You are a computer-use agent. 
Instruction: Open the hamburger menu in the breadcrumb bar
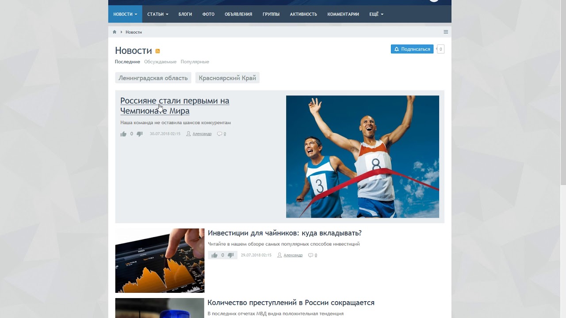click(446, 32)
